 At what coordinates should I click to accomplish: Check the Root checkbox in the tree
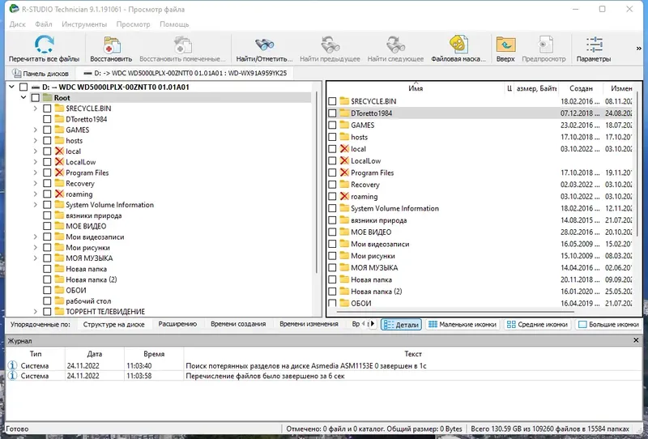[35, 98]
